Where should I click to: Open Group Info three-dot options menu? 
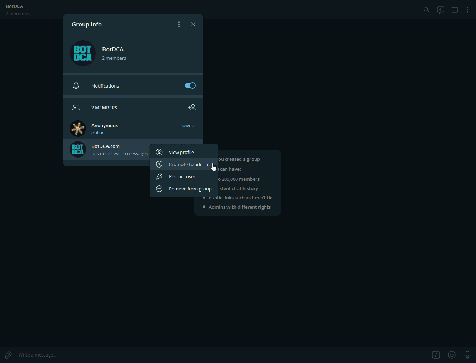click(x=179, y=24)
